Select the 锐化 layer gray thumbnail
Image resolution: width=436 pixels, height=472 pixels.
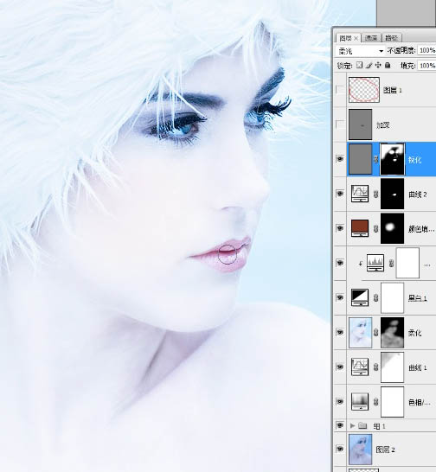click(360, 159)
